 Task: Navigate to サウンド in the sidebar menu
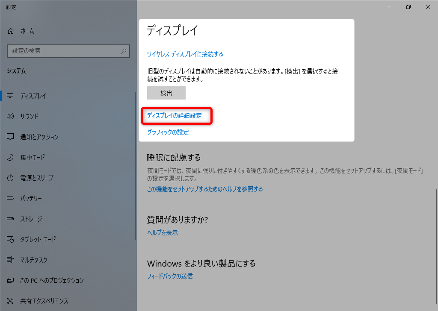coord(30,116)
